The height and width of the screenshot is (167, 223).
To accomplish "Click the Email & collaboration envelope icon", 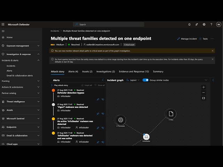I will pos(3,135).
